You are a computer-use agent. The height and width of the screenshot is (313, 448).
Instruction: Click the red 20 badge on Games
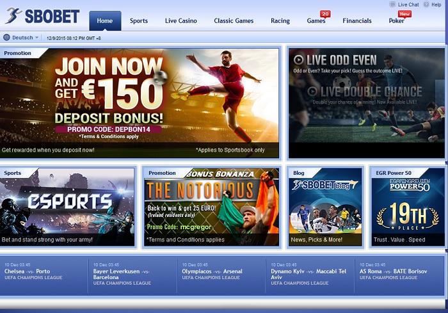[x=325, y=13]
